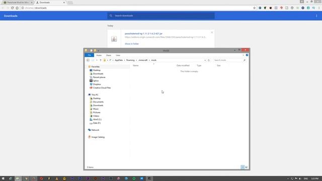The image size is (322, 181).
Task: Open Music under This PC
Action: click(96, 109)
